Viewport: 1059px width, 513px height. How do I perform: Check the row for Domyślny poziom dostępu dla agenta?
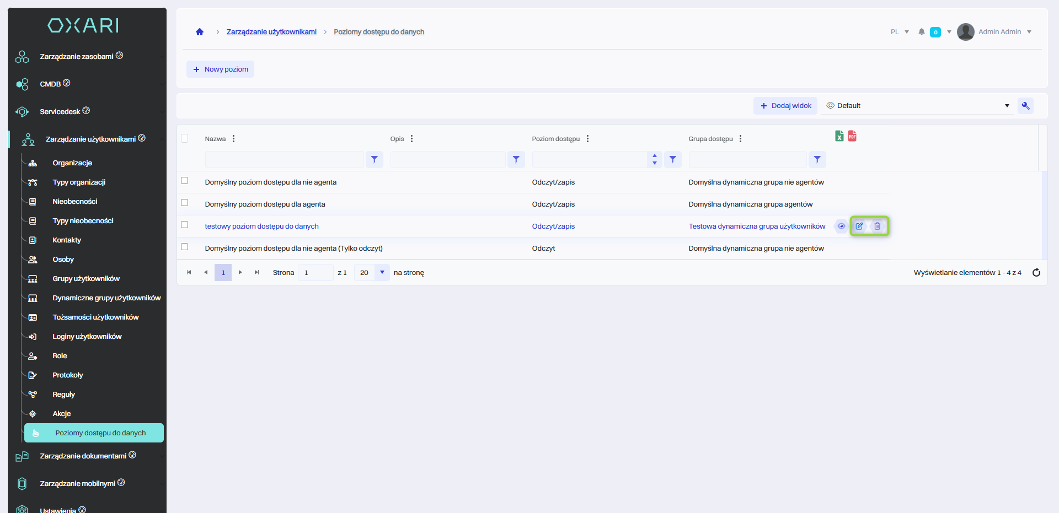point(185,203)
